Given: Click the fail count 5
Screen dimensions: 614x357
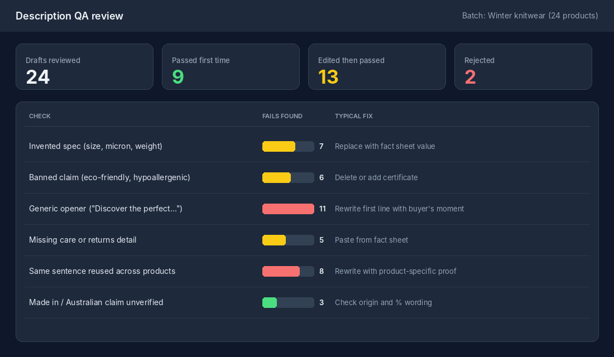Looking at the screenshot, I should point(322,240).
